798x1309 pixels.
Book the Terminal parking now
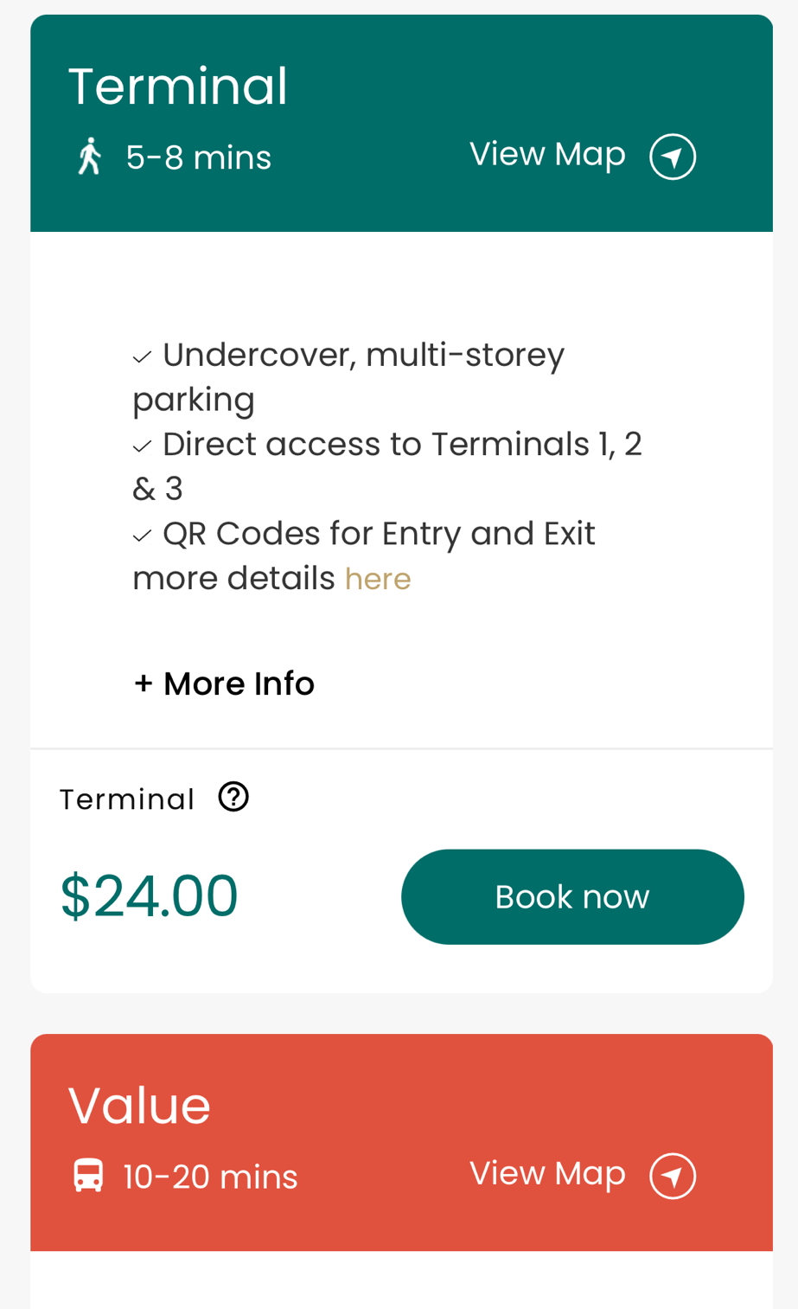(x=572, y=896)
